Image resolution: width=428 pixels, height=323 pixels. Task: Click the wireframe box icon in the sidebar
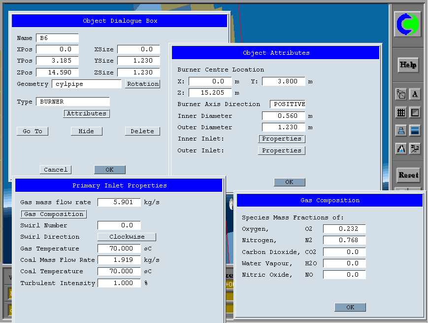(x=401, y=94)
